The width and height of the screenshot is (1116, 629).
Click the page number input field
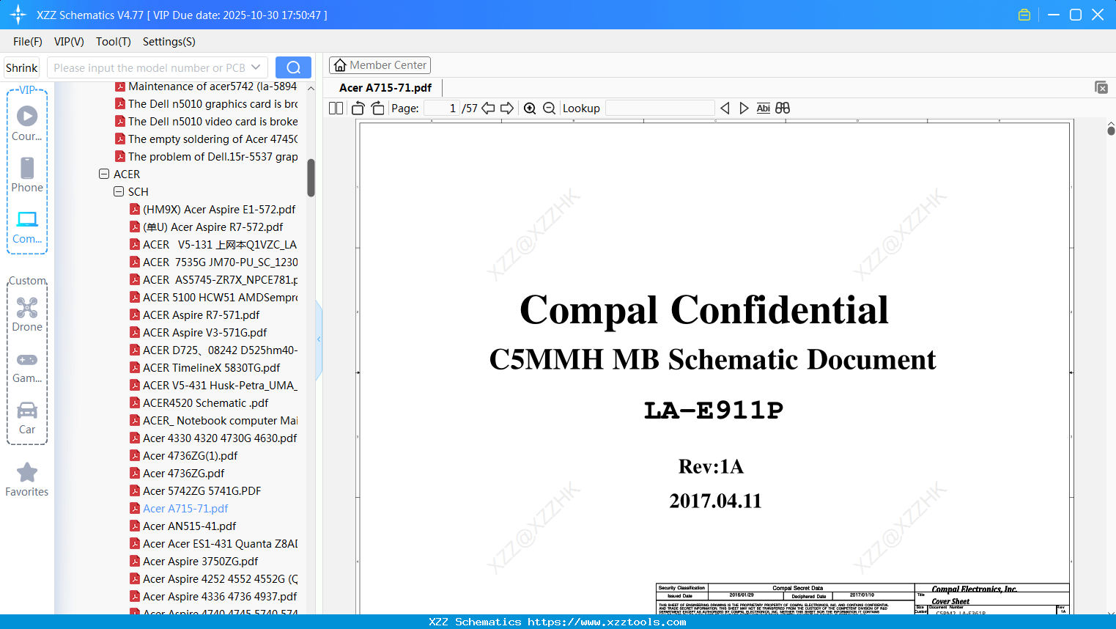pos(442,108)
